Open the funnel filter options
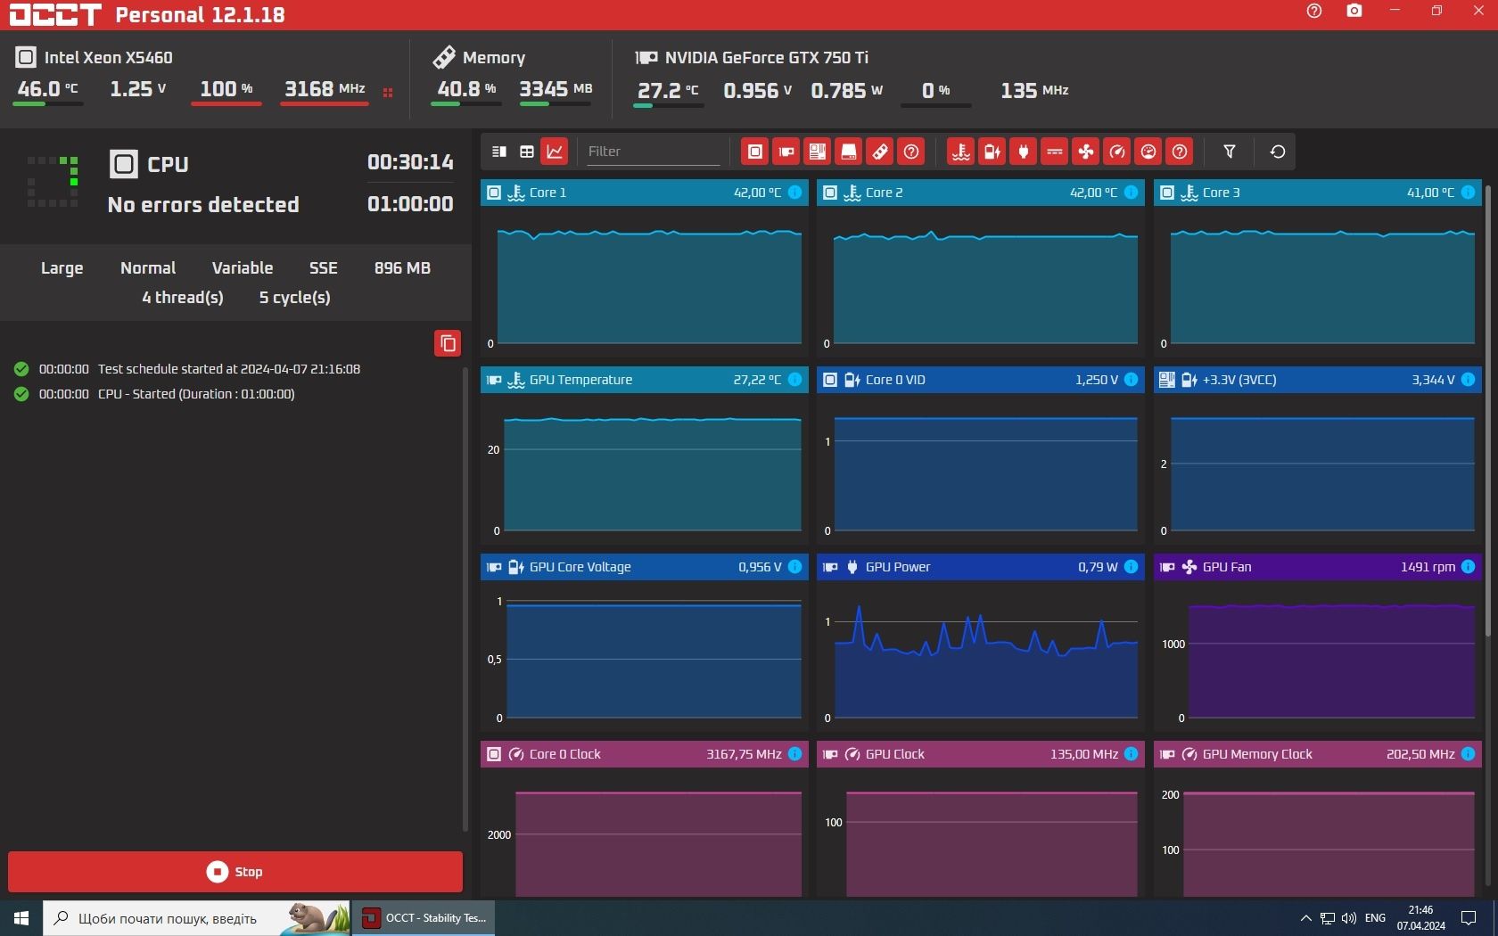Image resolution: width=1498 pixels, height=936 pixels. (x=1230, y=152)
